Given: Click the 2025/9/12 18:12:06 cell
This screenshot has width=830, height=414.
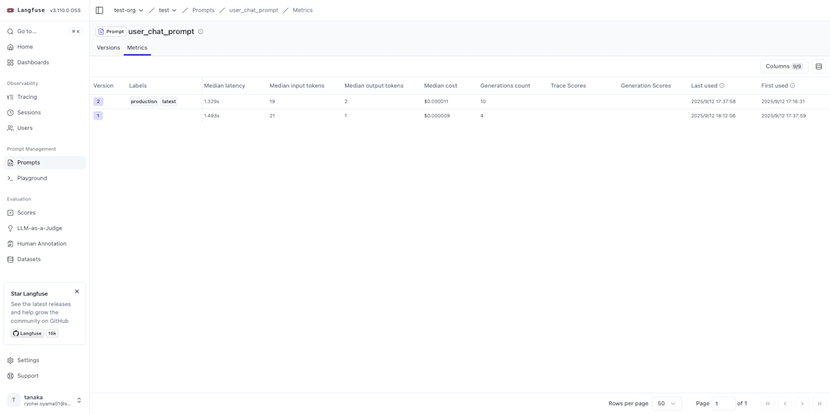Looking at the screenshot, I should [x=713, y=115].
